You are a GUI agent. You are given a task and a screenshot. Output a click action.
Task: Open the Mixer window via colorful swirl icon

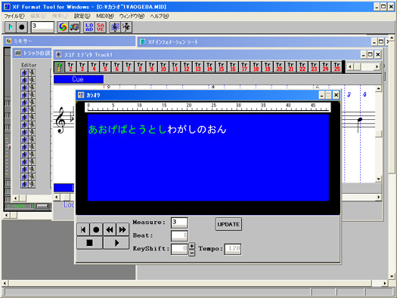[63, 27]
